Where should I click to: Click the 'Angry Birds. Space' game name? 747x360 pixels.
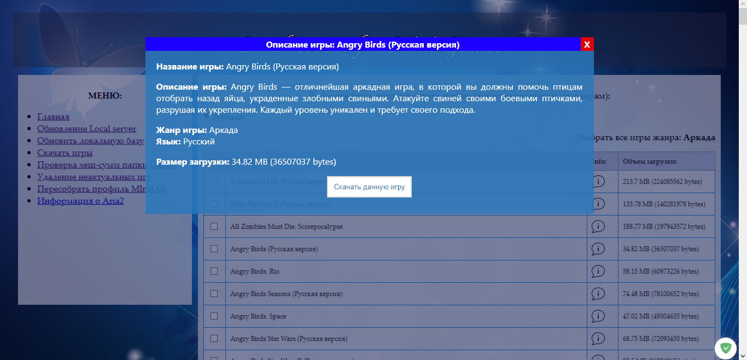tap(258, 316)
